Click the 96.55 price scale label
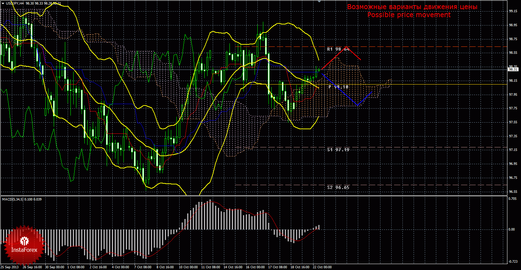Screen dimensions: 521x270 (x=513, y=192)
